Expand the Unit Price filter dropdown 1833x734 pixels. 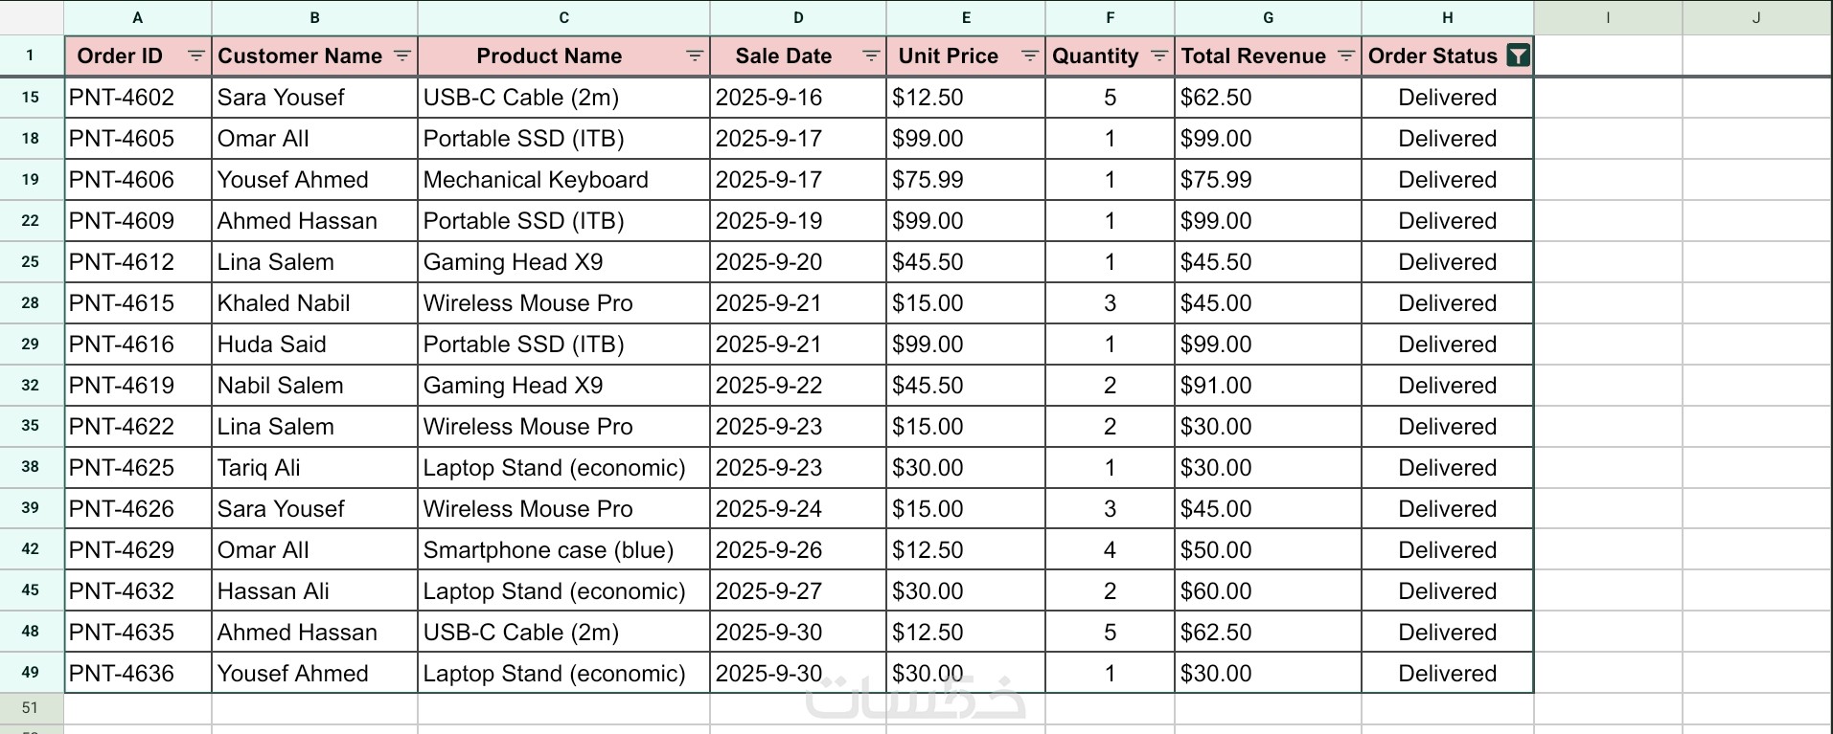pyautogui.click(x=1030, y=56)
